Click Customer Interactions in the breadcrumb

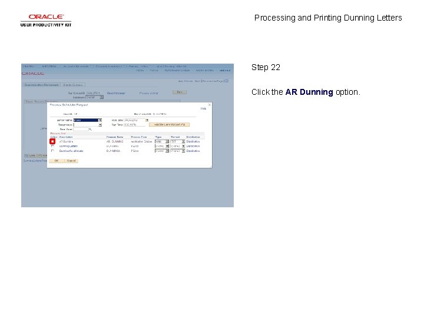click(x=109, y=66)
